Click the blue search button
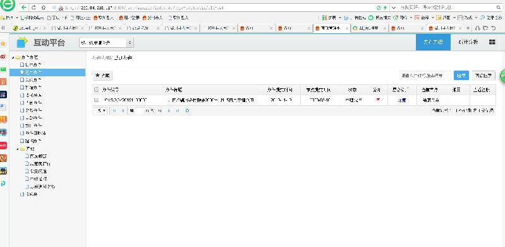 [x=461, y=76]
